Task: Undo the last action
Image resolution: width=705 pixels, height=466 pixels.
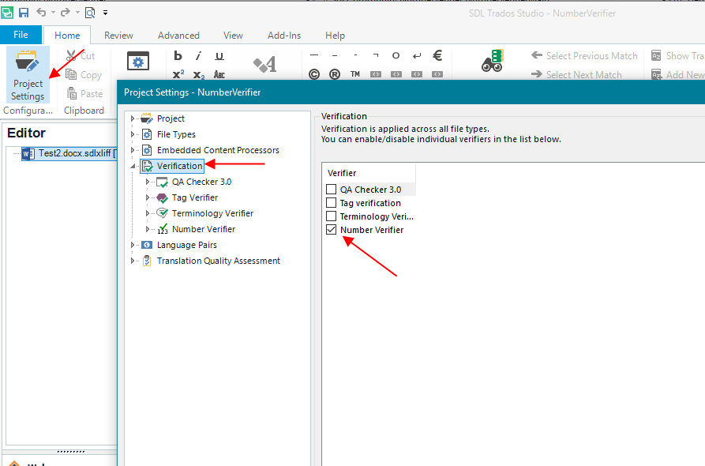Action: tap(41, 12)
